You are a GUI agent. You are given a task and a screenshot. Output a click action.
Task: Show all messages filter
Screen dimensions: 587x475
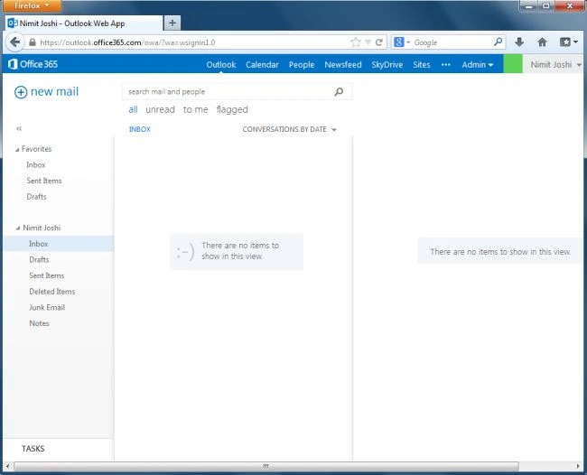coord(133,109)
